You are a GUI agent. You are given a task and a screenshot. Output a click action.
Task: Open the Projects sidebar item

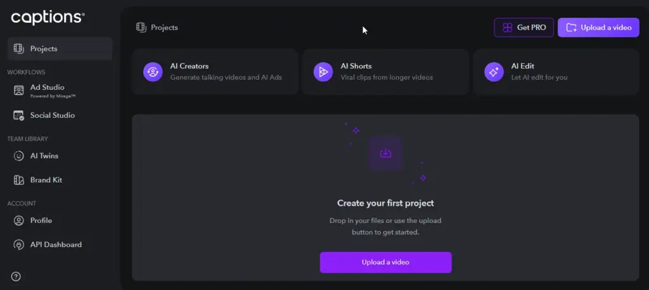click(x=60, y=49)
